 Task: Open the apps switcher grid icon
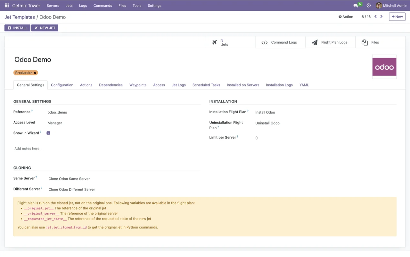tap(6, 5)
